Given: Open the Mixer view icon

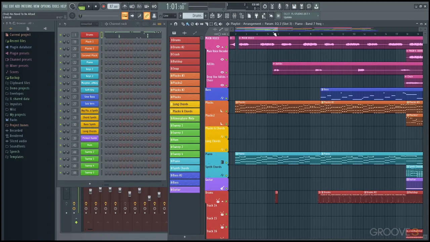Looking at the screenshot, I should (x=234, y=16).
